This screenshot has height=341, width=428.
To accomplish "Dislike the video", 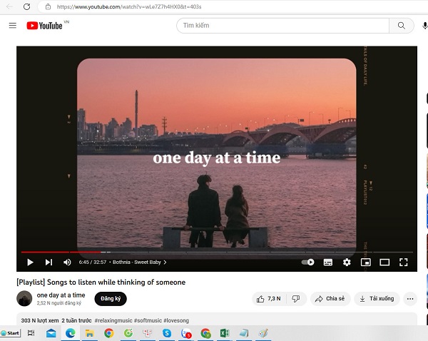I will point(296,299).
